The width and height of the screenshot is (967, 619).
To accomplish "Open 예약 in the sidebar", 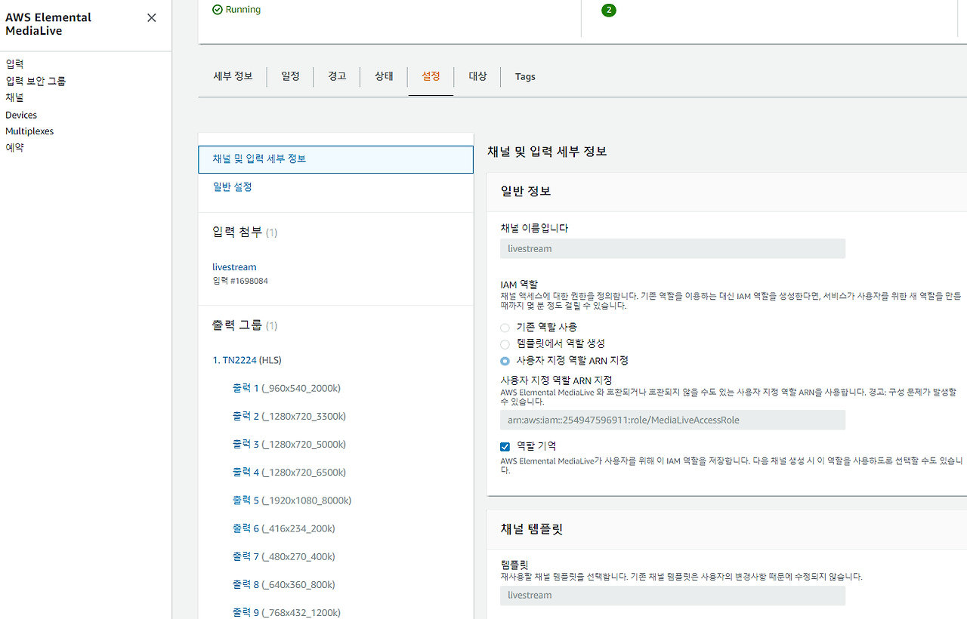I will pyautogui.click(x=14, y=148).
